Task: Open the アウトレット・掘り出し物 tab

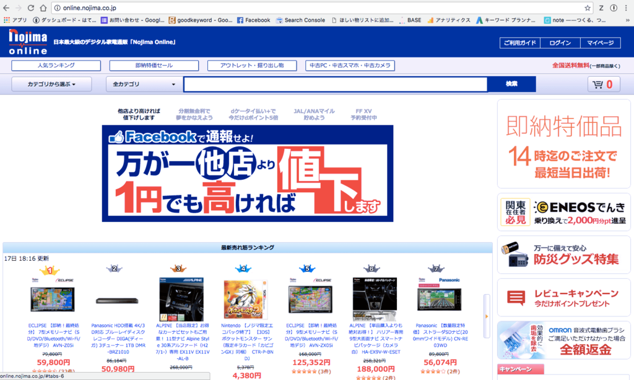Action: 252,65
